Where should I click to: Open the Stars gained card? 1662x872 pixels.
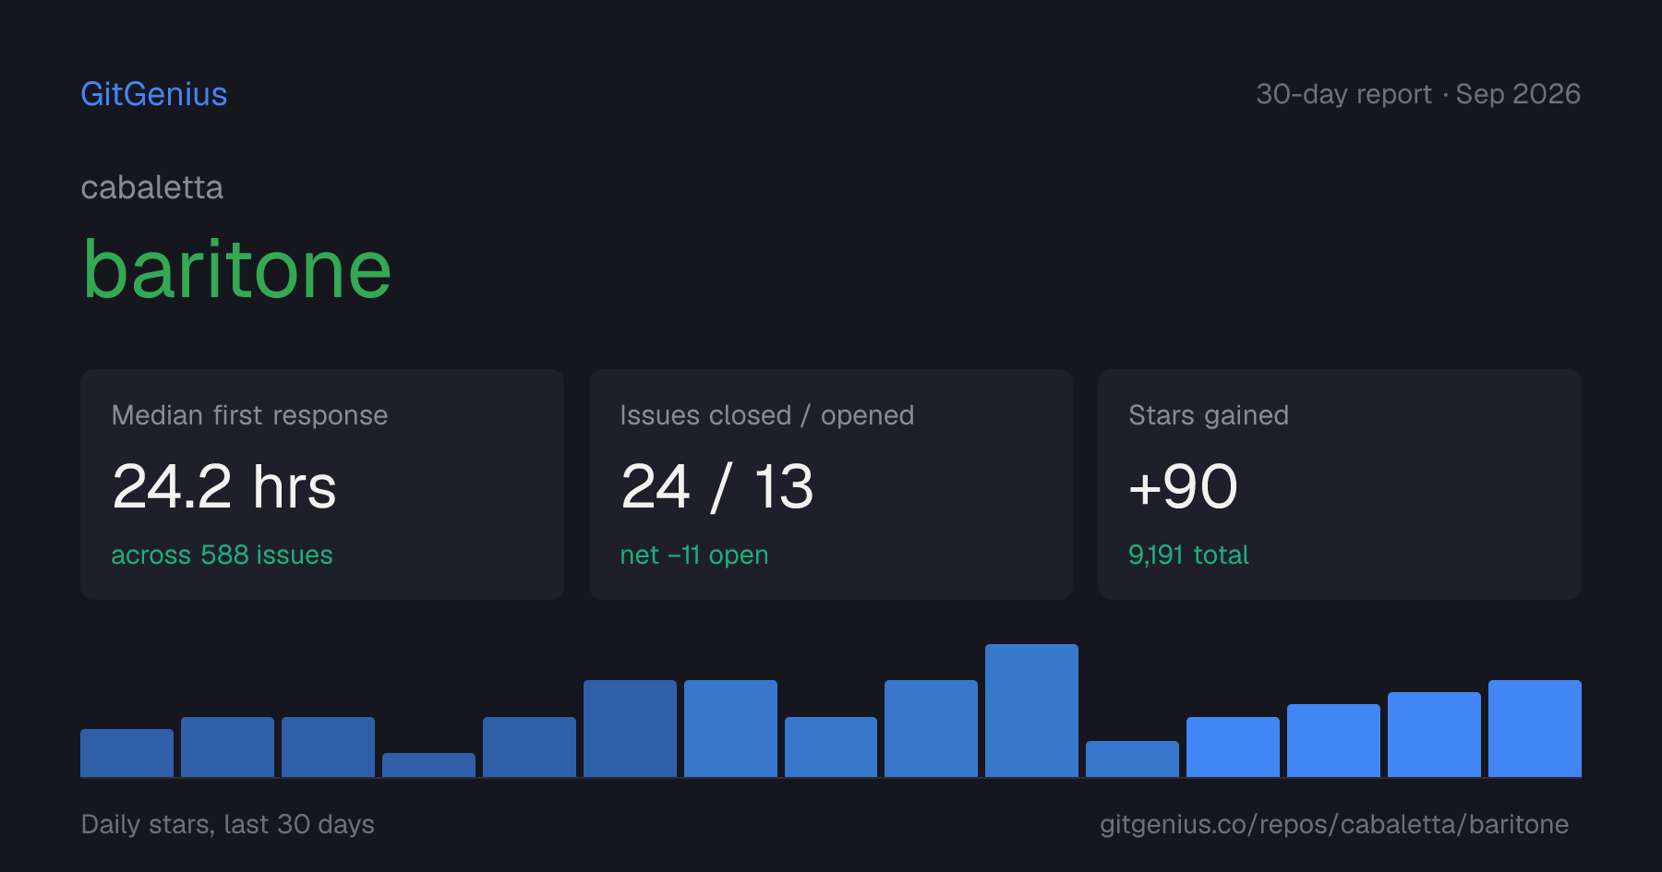pos(1340,484)
